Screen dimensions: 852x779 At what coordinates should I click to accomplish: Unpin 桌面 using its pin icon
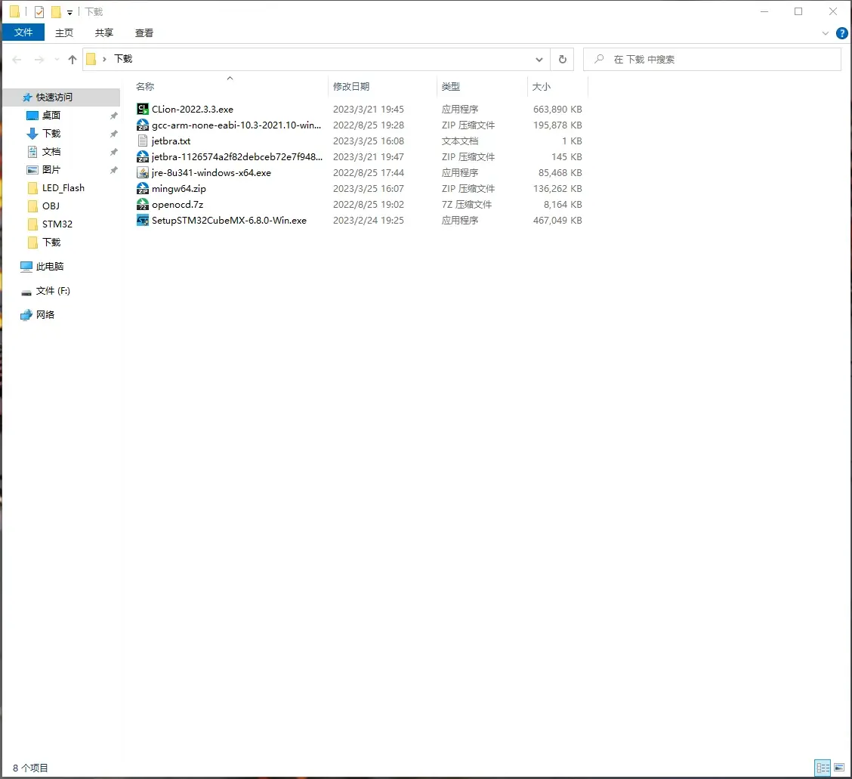coord(113,116)
